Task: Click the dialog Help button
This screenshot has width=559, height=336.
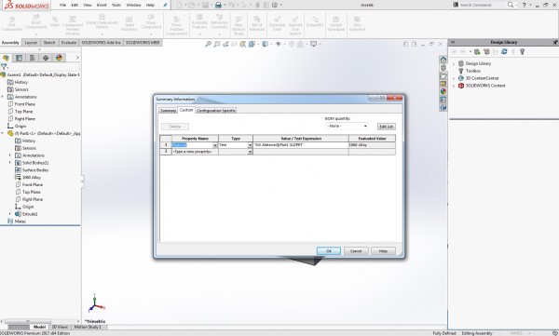Action: point(383,251)
